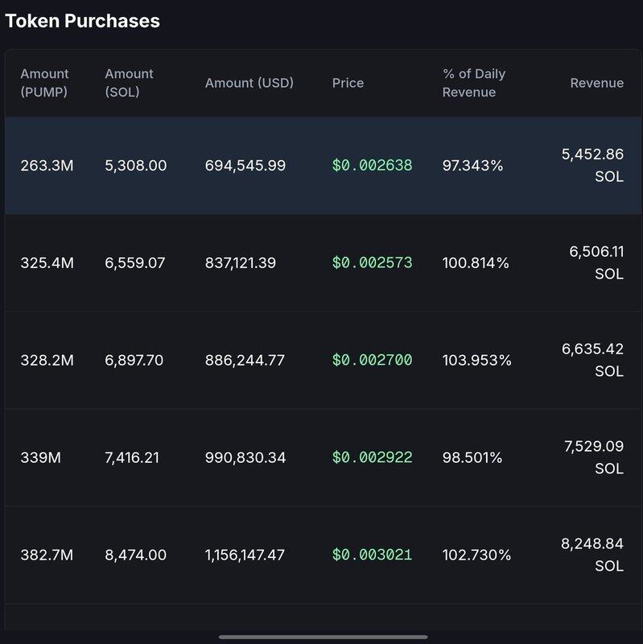The height and width of the screenshot is (644, 643).
Task: Select the Price column header
Action: click(348, 83)
